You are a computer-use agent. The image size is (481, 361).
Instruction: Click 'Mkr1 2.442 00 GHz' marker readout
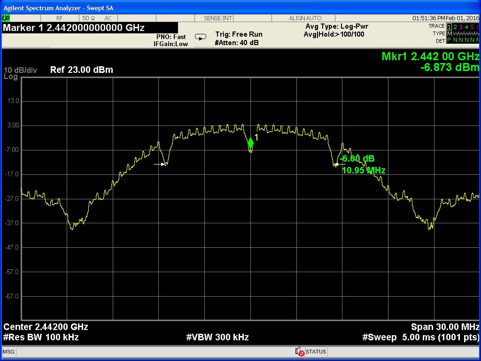point(430,56)
